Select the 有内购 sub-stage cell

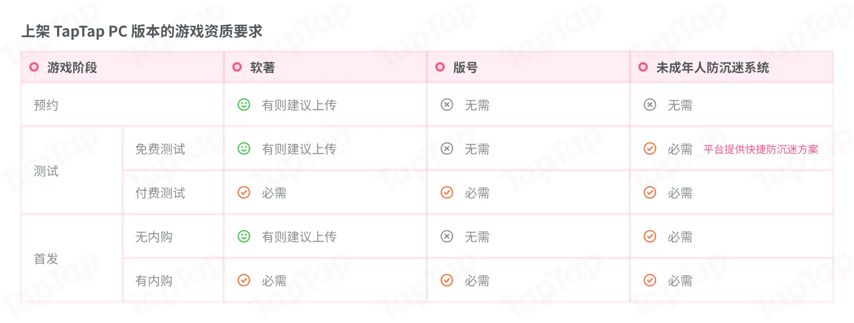point(154,281)
